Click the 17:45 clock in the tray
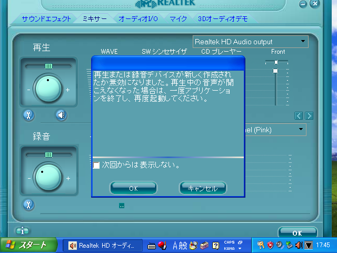This screenshot has width=337, height=253. coord(323,245)
